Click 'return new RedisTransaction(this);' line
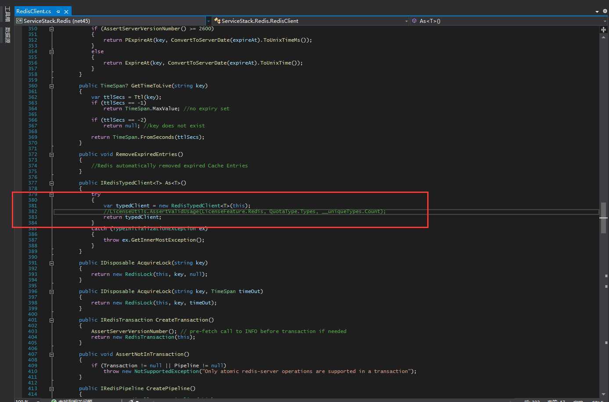This screenshot has width=609, height=402. coord(143,337)
